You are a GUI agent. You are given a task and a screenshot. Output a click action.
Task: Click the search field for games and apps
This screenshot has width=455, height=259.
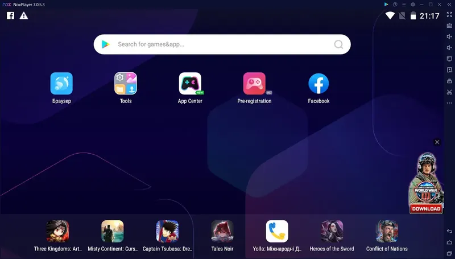(x=222, y=44)
